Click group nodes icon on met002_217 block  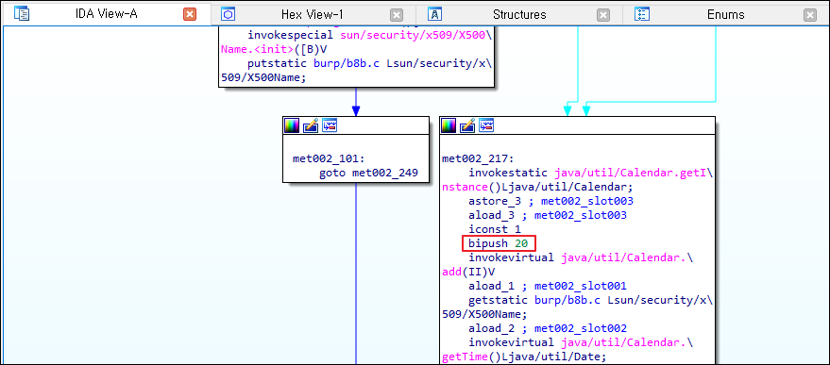pyautogui.click(x=486, y=125)
